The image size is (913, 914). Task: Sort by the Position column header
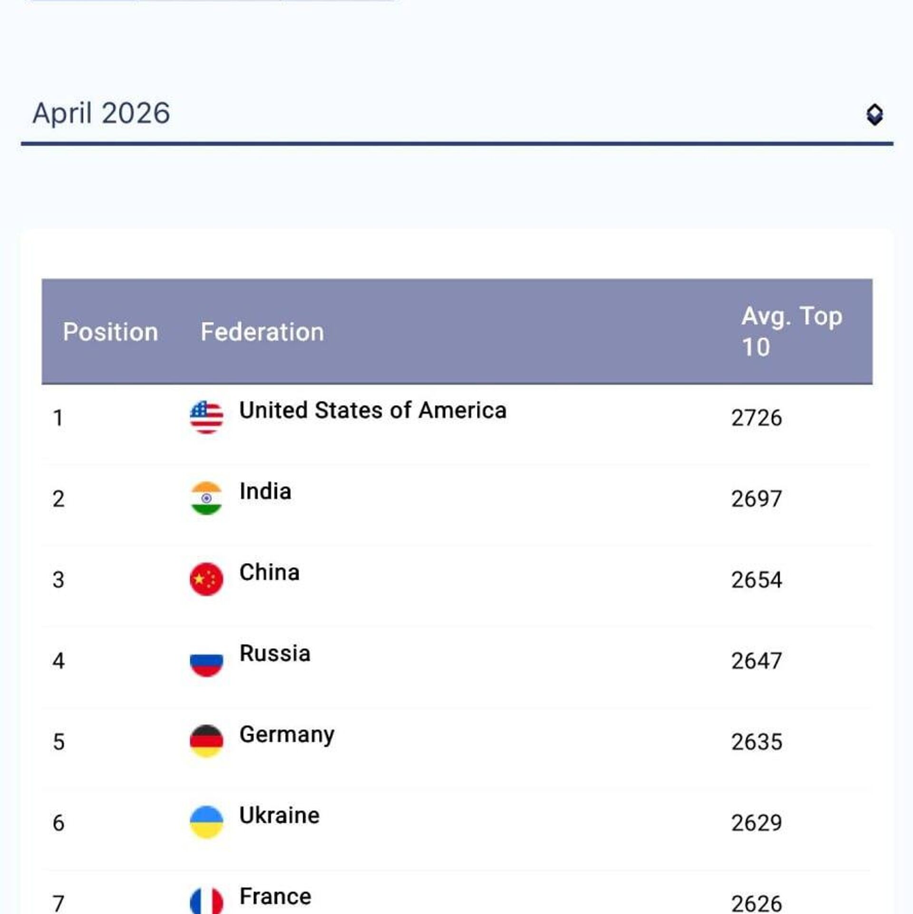tap(110, 332)
